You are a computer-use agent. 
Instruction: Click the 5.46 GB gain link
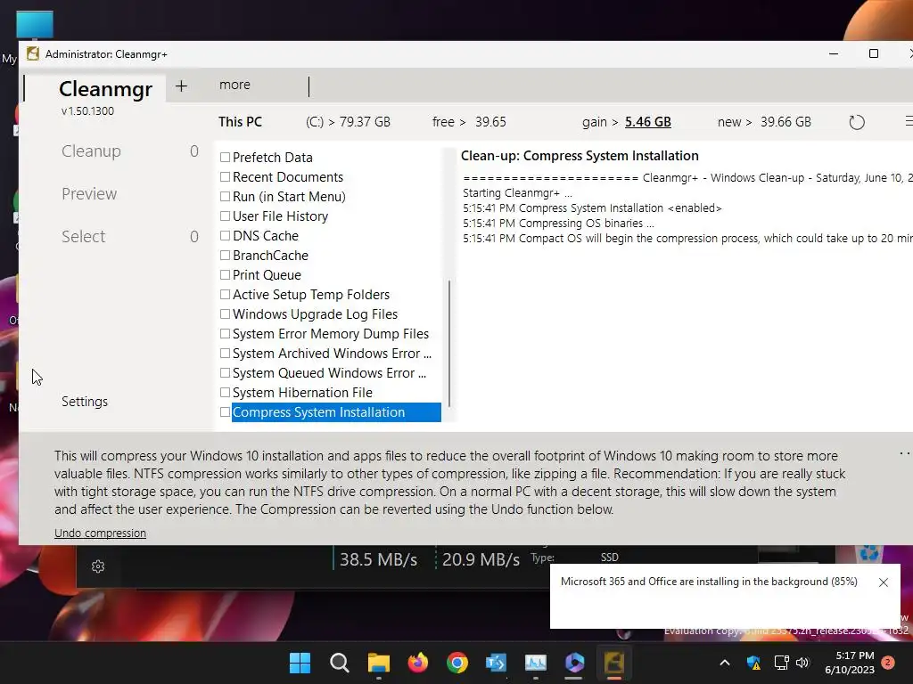[647, 122]
